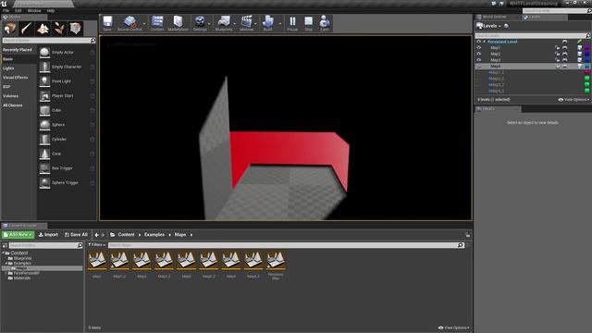Open the Window menu
592x333 pixels.
[x=34, y=10]
